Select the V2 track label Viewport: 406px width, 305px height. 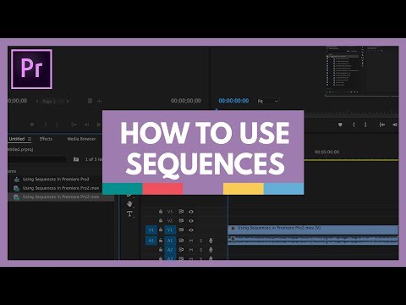click(170, 220)
